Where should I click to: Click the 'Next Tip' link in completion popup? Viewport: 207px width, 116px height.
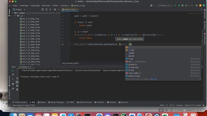[x=153, y=79]
